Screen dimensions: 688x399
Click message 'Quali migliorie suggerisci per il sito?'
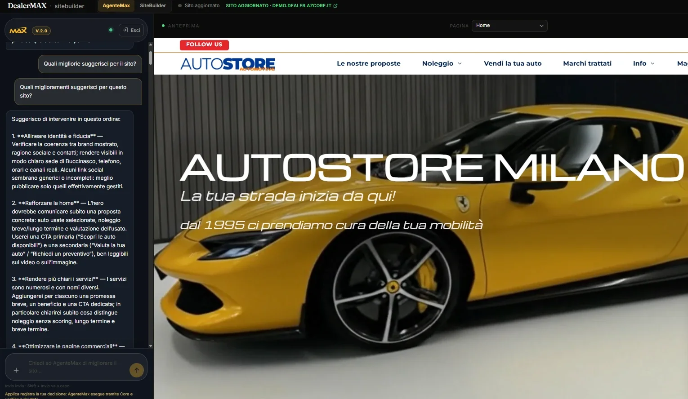coord(90,64)
